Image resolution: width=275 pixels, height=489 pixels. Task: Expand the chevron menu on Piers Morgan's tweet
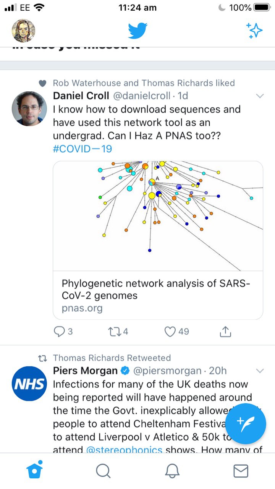click(x=260, y=371)
